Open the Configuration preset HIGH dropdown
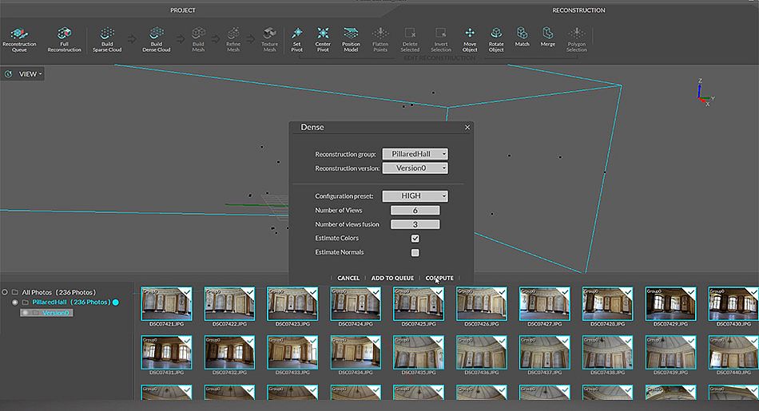This screenshot has width=759, height=411. (x=415, y=196)
